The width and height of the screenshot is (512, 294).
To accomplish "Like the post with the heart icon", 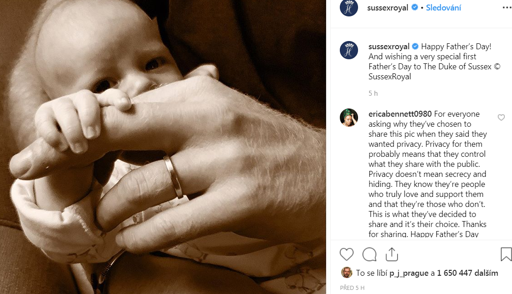I will (347, 254).
